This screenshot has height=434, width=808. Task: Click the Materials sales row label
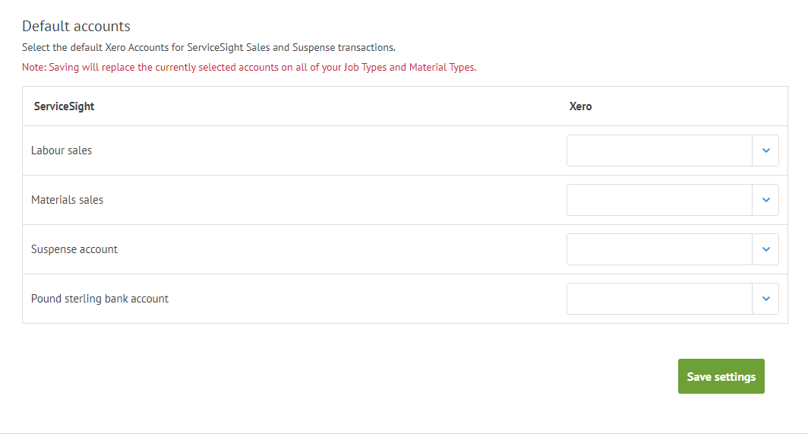point(67,200)
